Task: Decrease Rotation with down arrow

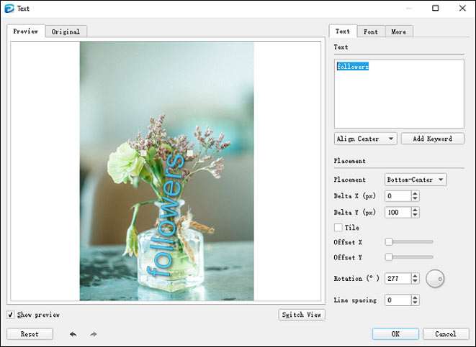Action: pyautogui.click(x=416, y=281)
